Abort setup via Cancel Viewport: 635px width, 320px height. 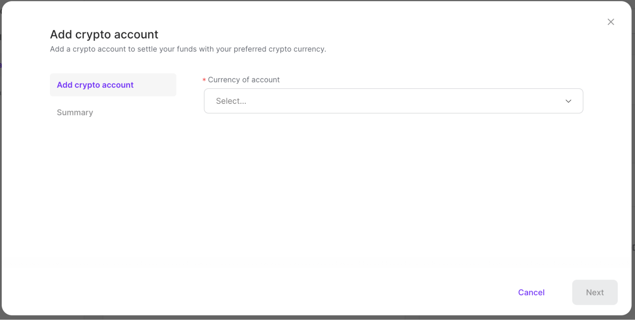pyautogui.click(x=531, y=292)
